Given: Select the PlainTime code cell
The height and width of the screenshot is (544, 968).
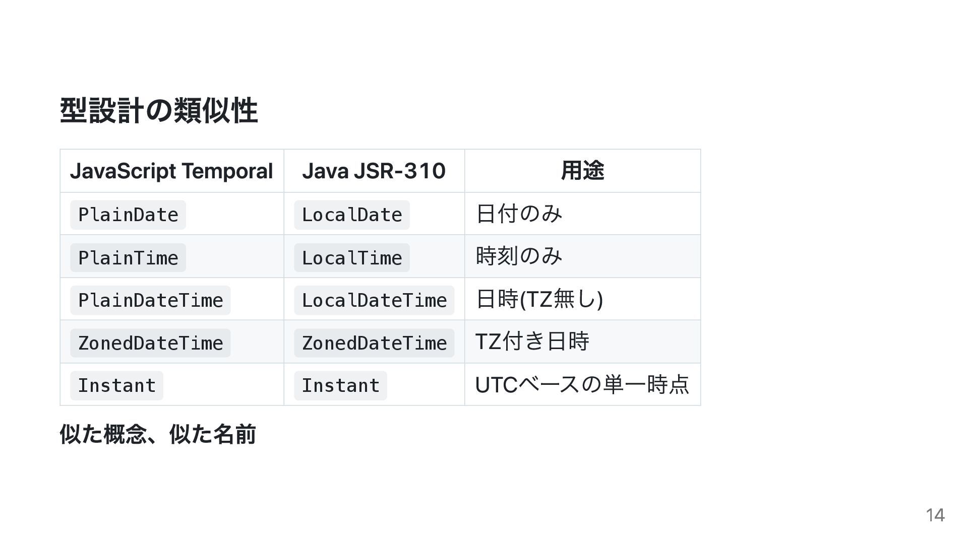Looking at the screenshot, I should pos(128,258).
